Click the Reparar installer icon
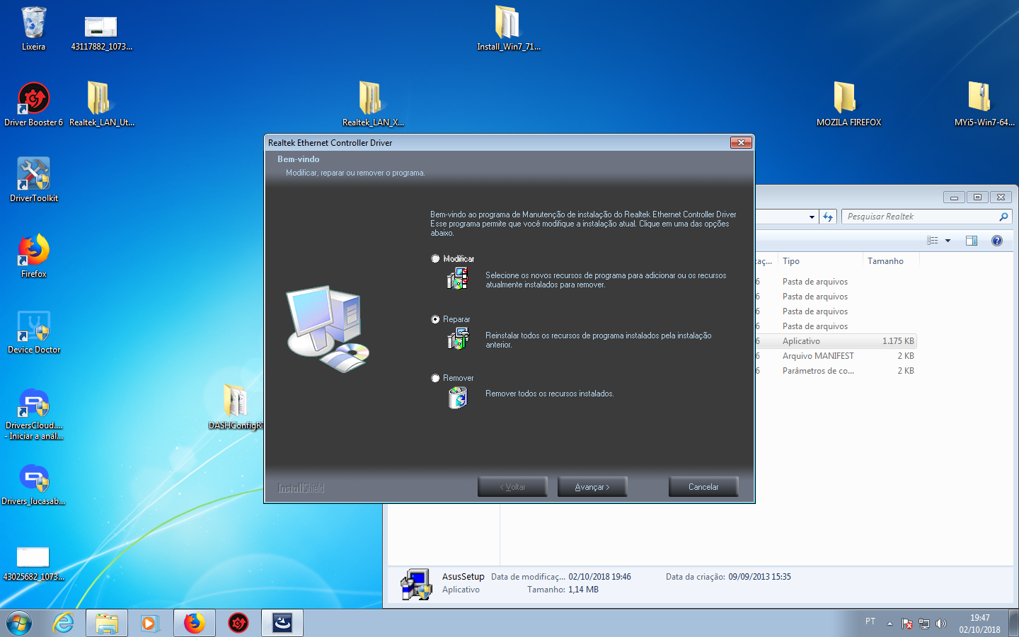 [x=458, y=339]
